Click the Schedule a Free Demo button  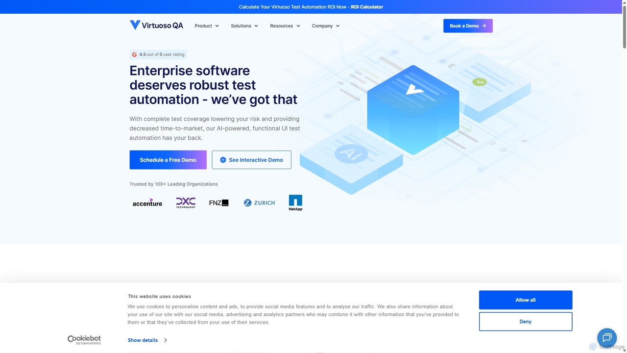[x=168, y=160]
